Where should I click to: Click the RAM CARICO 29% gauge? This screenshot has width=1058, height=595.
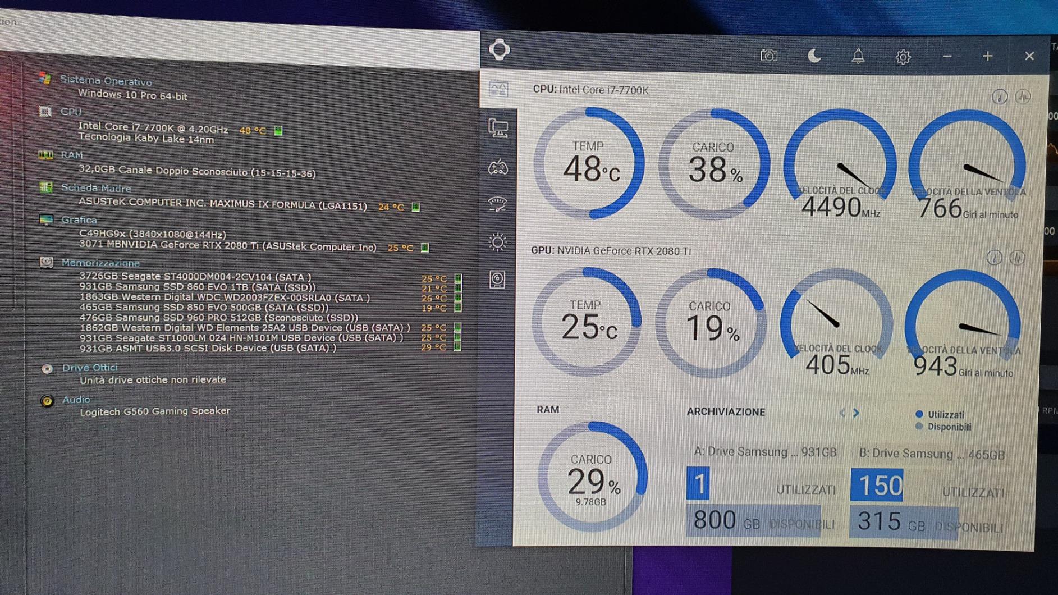click(592, 476)
